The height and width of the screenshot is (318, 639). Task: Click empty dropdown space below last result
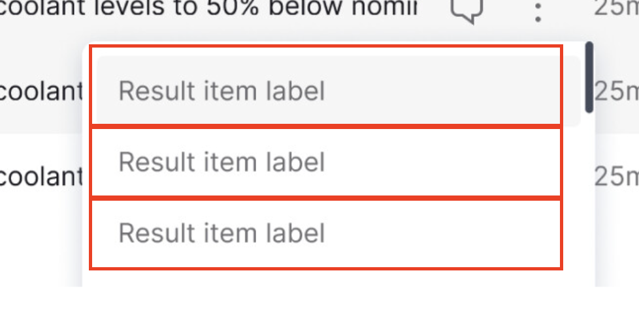click(338, 278)
